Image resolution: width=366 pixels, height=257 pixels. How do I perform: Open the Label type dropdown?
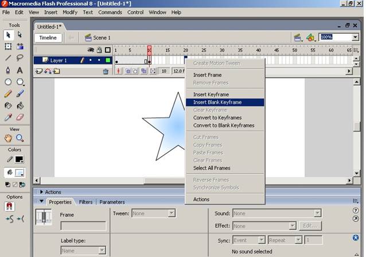(x=102, y=251)
